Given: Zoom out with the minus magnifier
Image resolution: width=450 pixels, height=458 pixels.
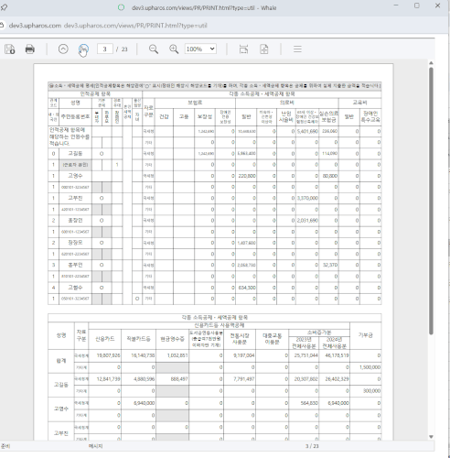Looking at the screenshot, I should click(154, 49).
